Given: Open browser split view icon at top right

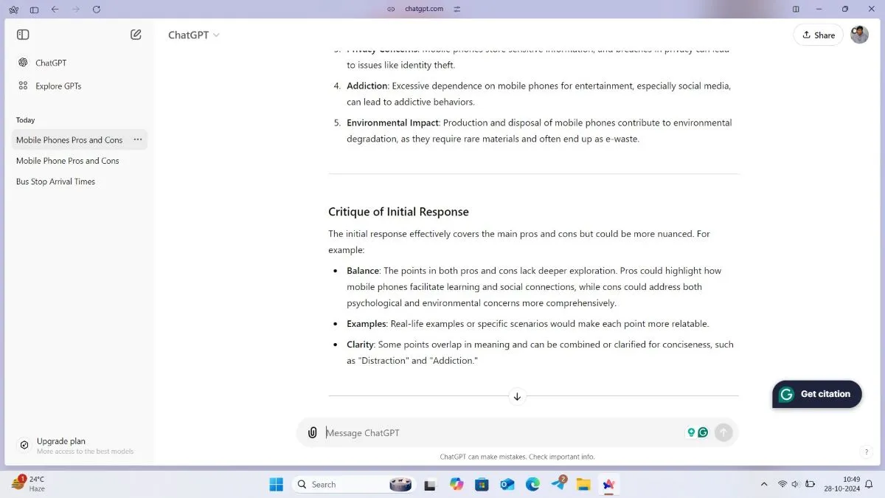Looking at the screenshot, I should (x=796, y=9).
